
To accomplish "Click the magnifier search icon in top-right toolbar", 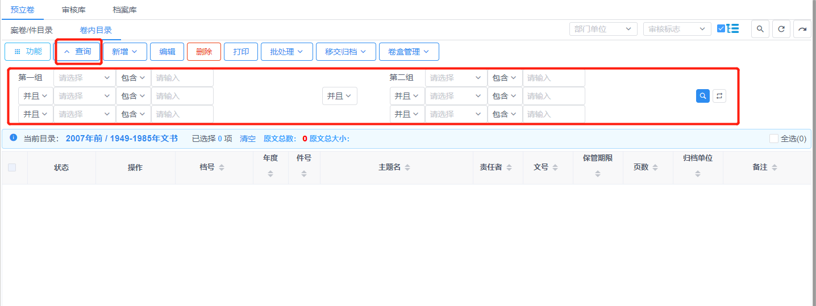I will [760, 29].
